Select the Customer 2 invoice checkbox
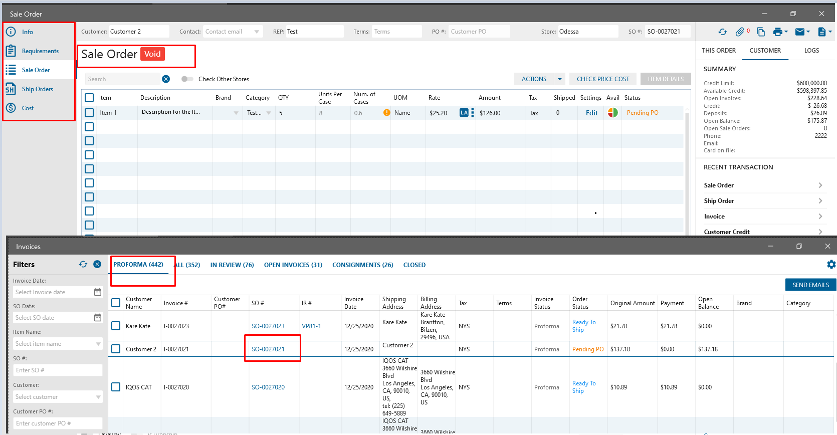 click(x=116, y=349)
